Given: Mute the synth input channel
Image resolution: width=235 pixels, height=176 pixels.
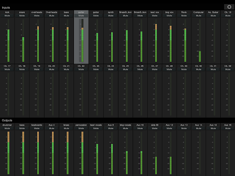Looking at the screenshot, I should (111, 16).
